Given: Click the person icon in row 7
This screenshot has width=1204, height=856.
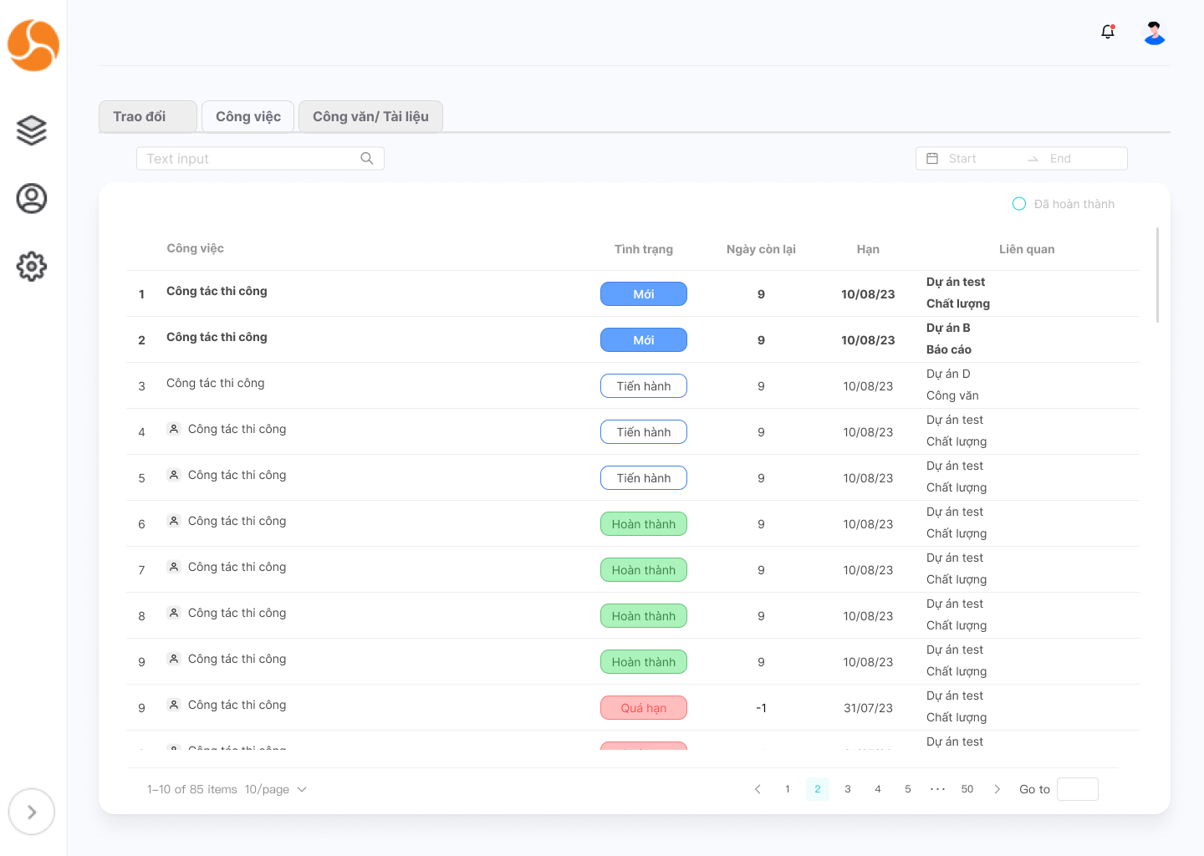Looking at the screenshot, I should [x=174, y=567].
